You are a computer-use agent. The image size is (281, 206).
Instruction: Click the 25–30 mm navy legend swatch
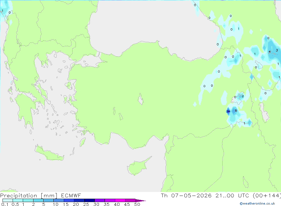(x=89, y=200)
